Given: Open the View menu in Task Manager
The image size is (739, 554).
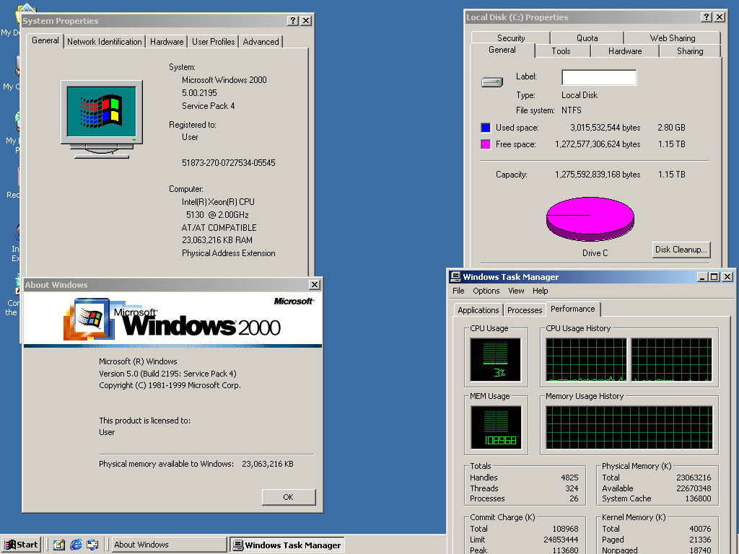Looking at the screenshot, I should pyautogui.click(x=516, y=291).
